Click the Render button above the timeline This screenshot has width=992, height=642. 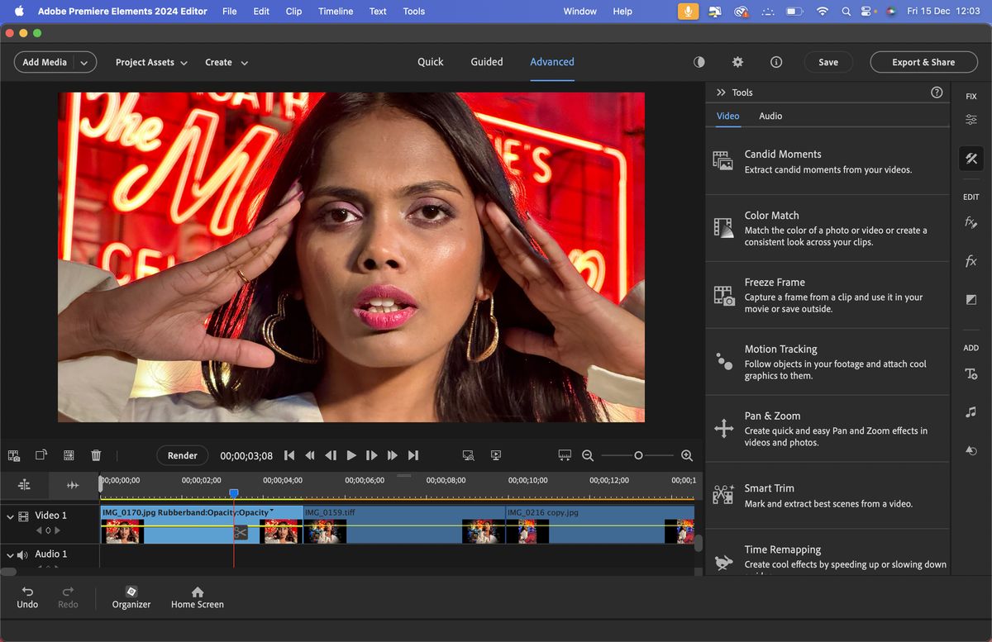(182, 454)
